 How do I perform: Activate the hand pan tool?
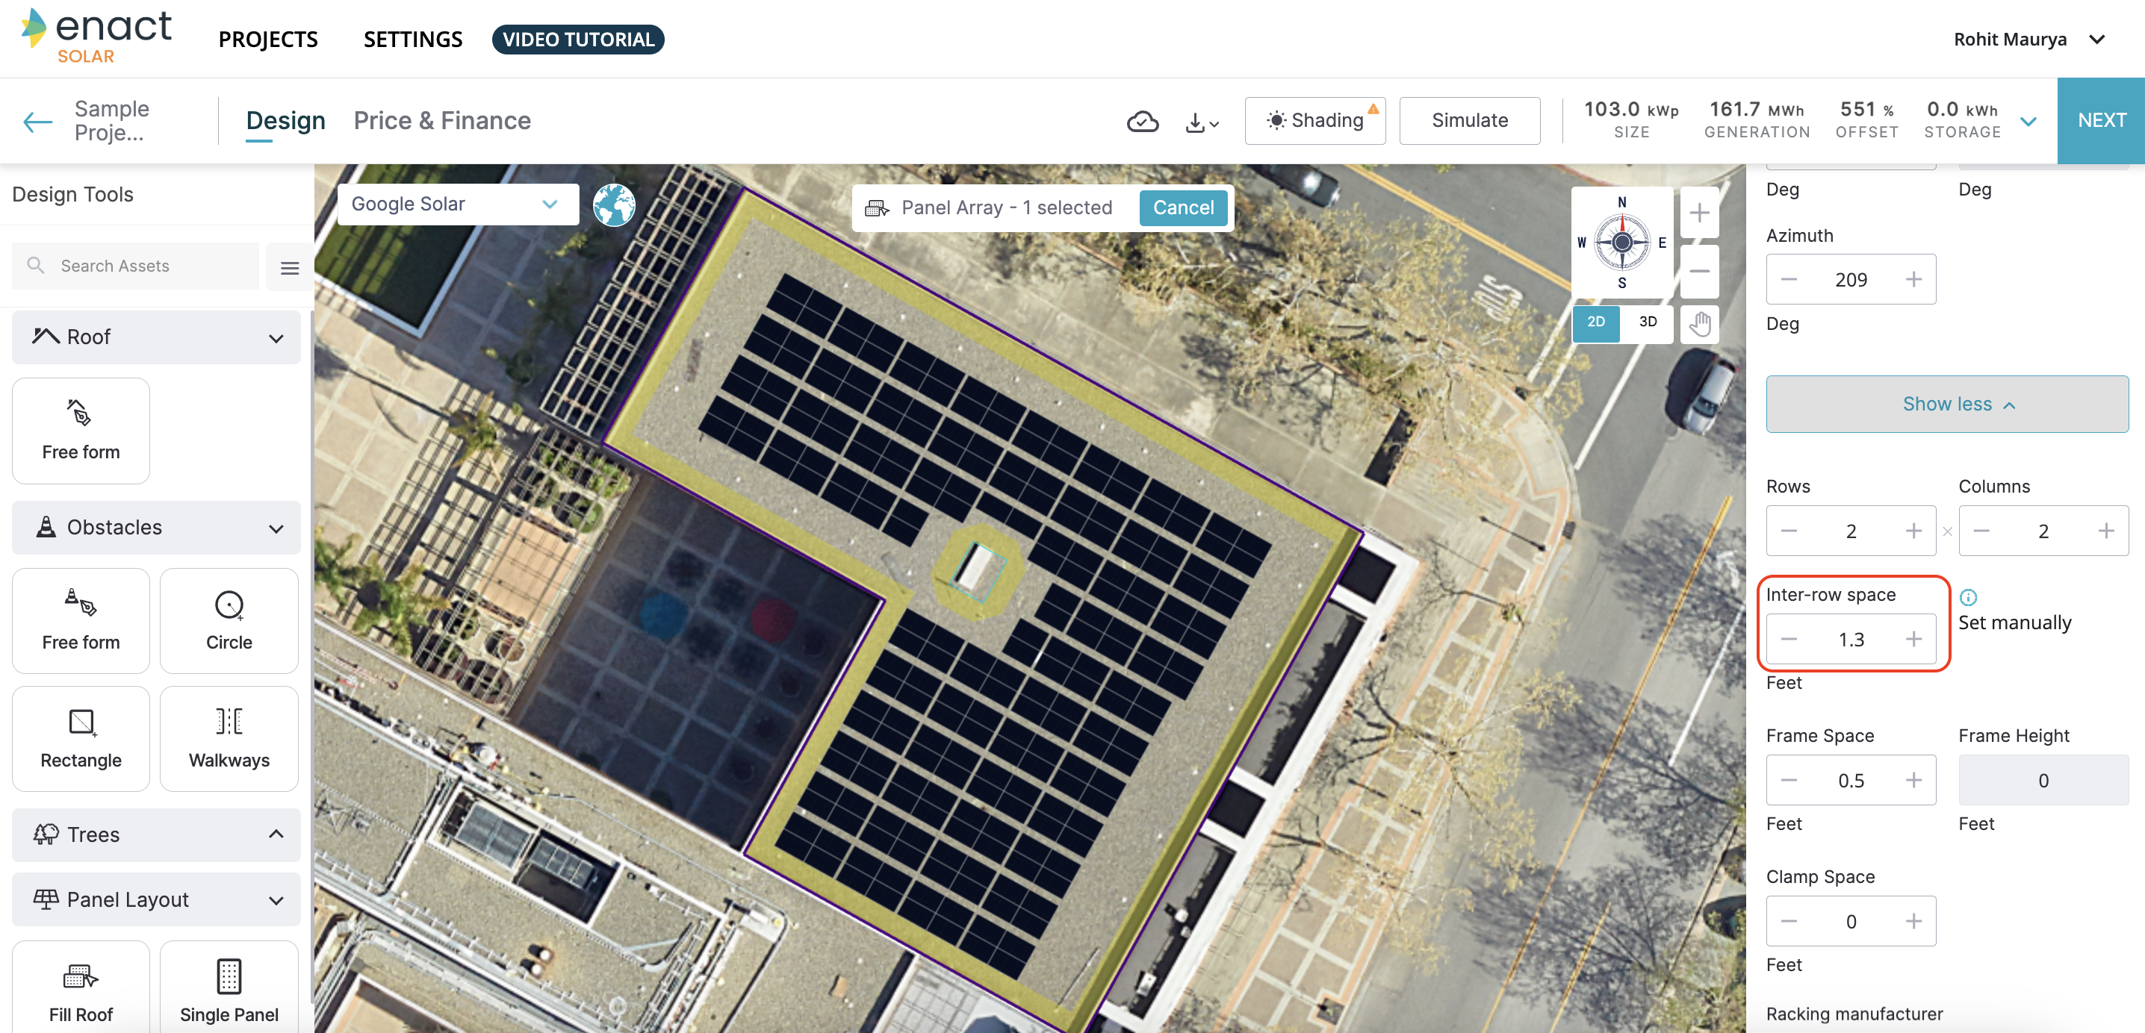point(1698,323)
